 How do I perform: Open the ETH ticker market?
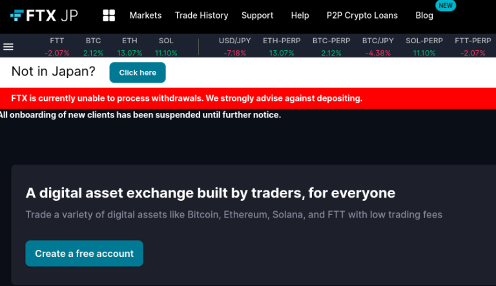(x=130, y=46)
